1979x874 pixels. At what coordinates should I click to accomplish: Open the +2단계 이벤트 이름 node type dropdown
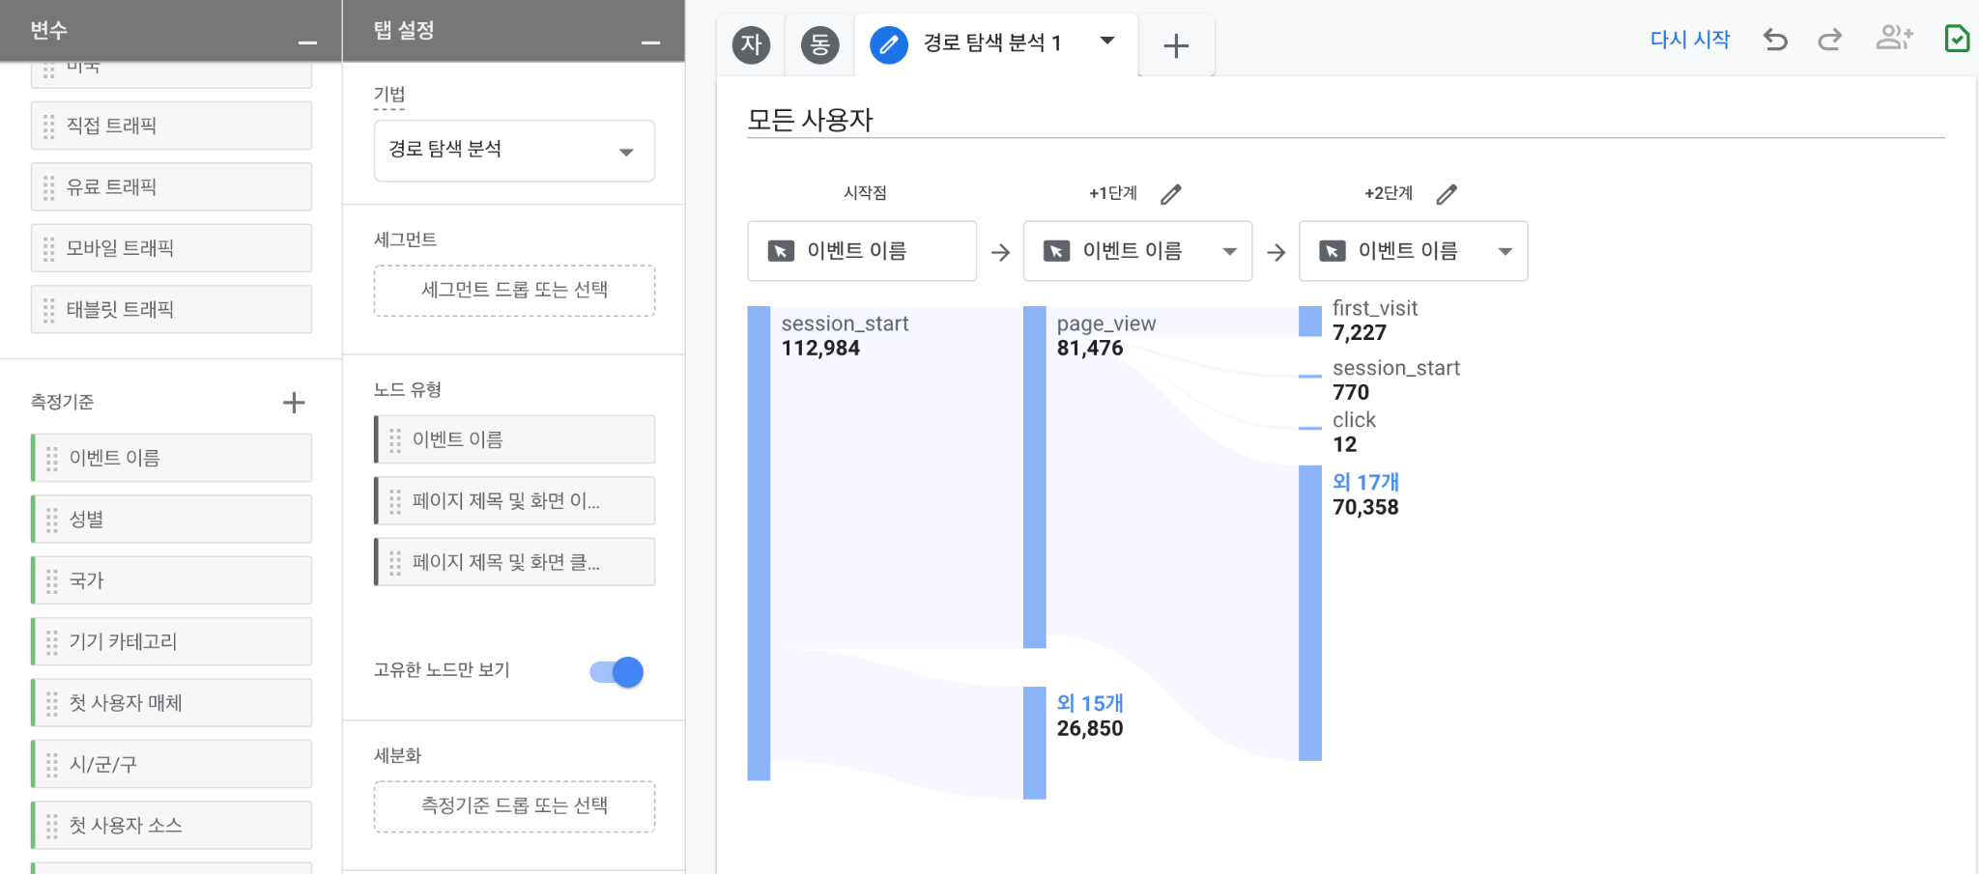tap(1505, 252)
